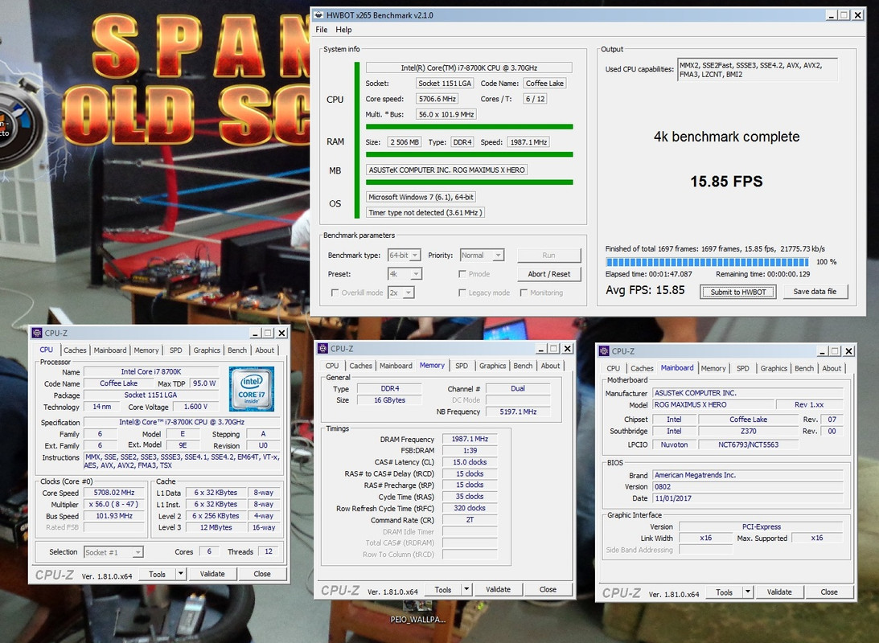The image size is (879, 643).
Task: Open the Priority Normal dropdown
Action: (x=482, y=256)
